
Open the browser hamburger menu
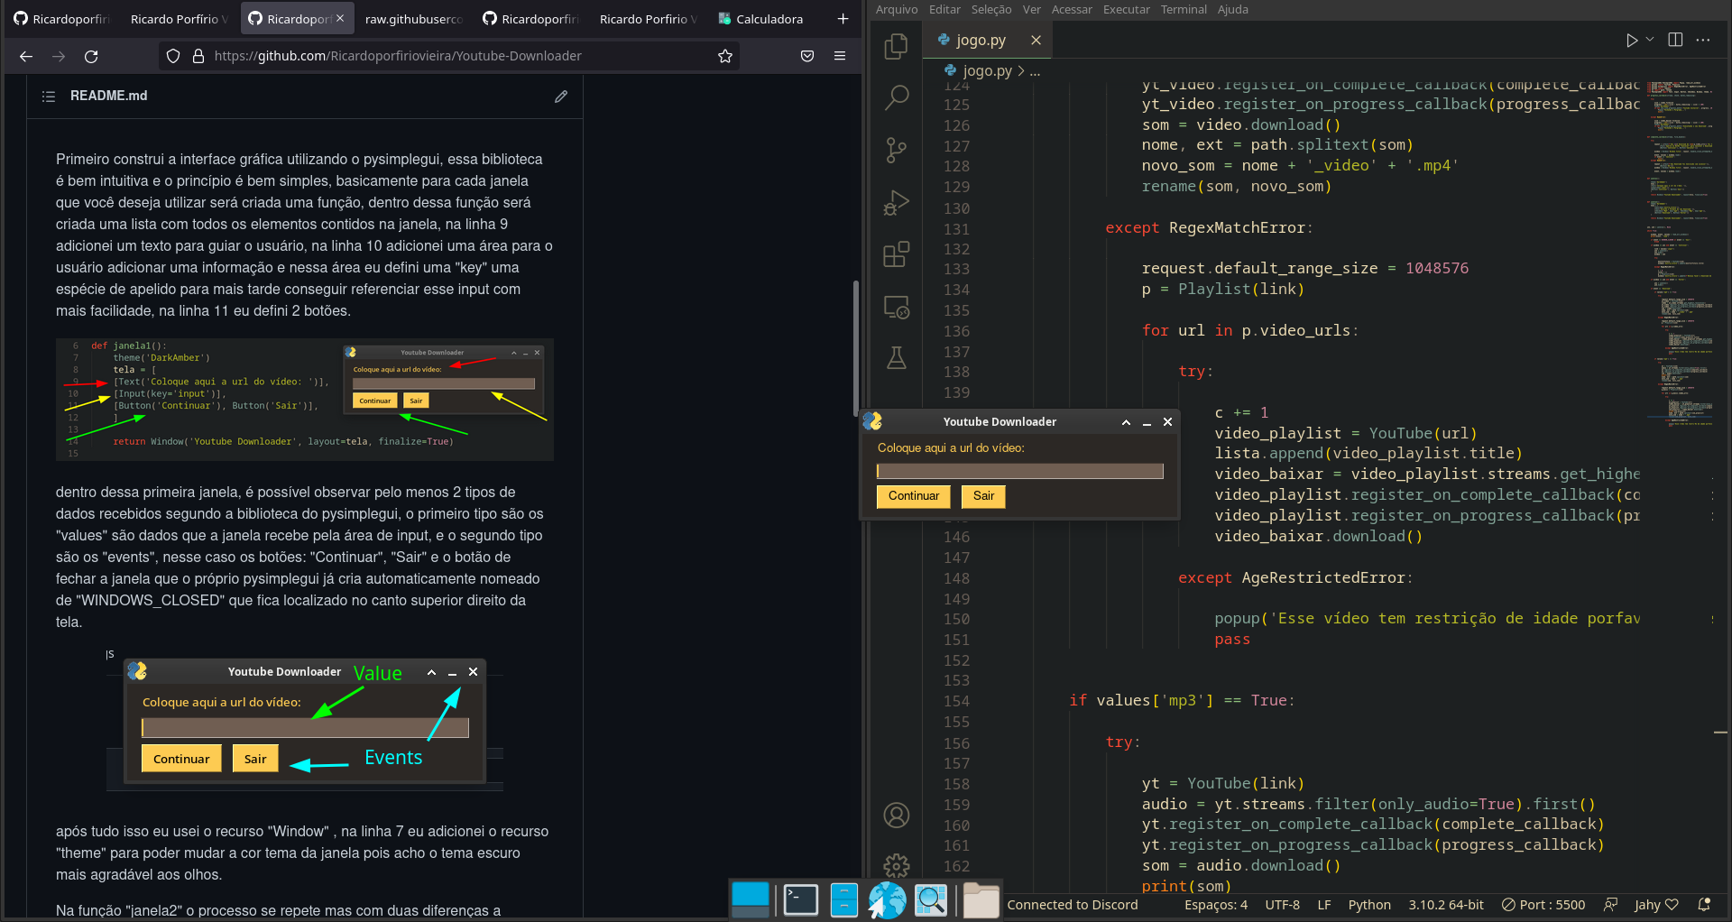(x=840, y=56)
